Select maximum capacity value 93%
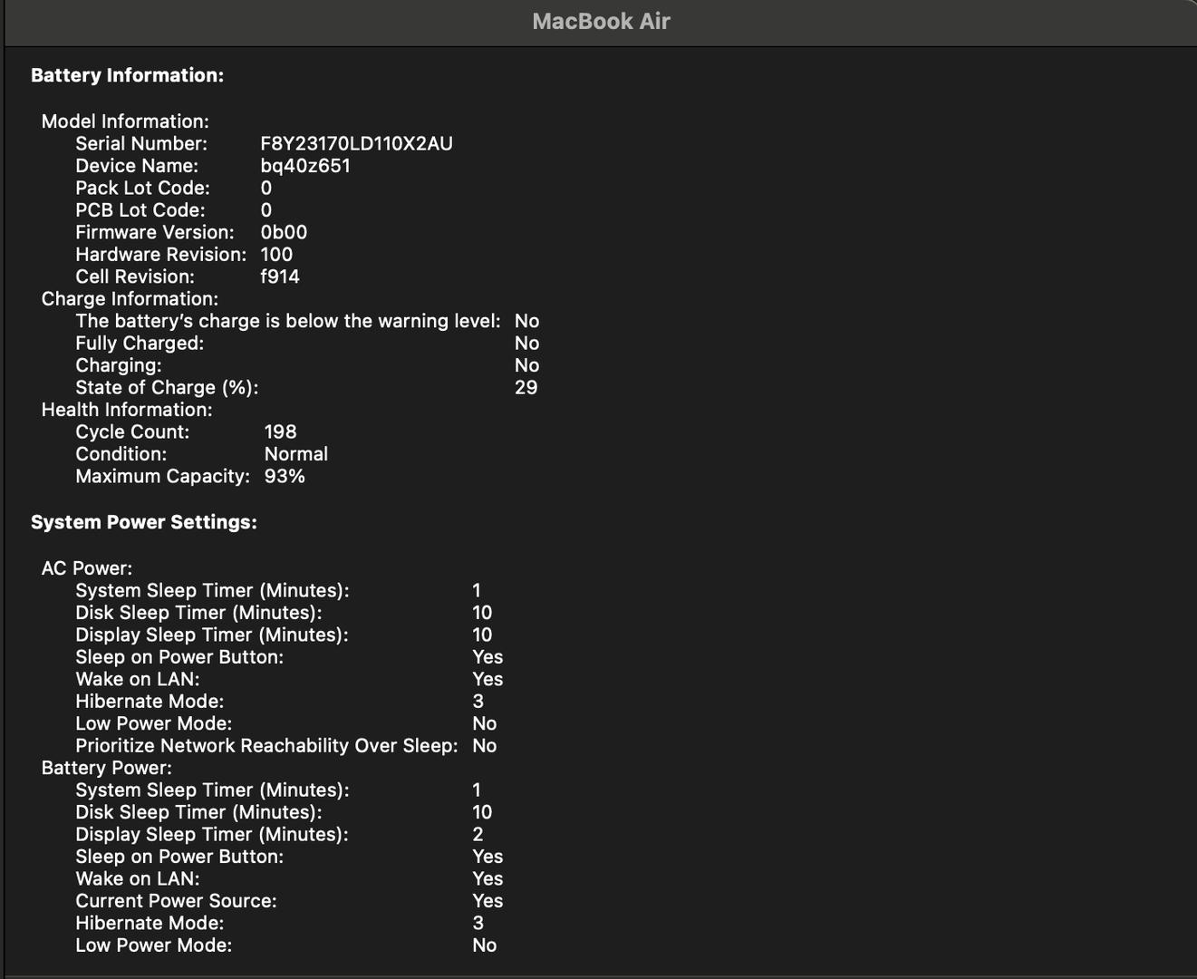The height and width of the screenshot is (979, 1197). (285, 476)
